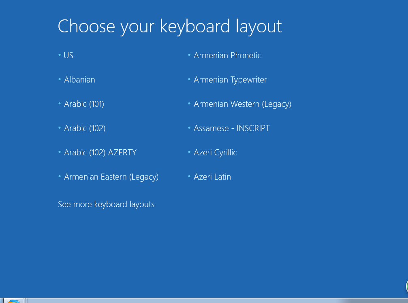The image size is (408, 303).
Task: Select Armenian Western (Legacy) layout
Action: pos(243,104)
